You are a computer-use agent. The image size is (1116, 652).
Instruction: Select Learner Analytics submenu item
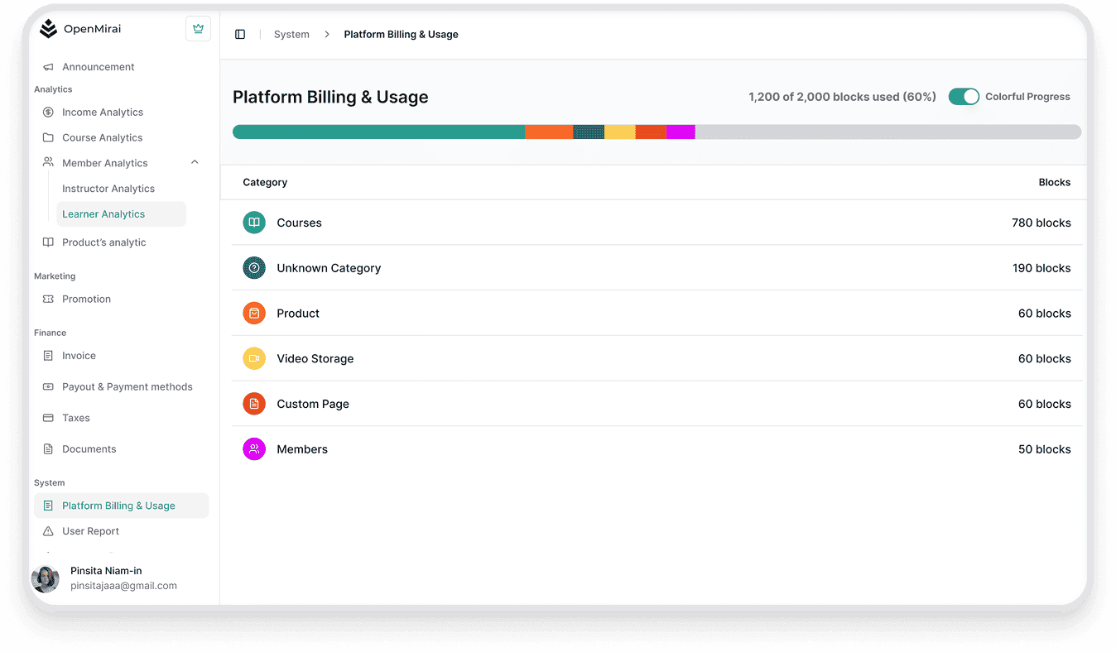103,214
